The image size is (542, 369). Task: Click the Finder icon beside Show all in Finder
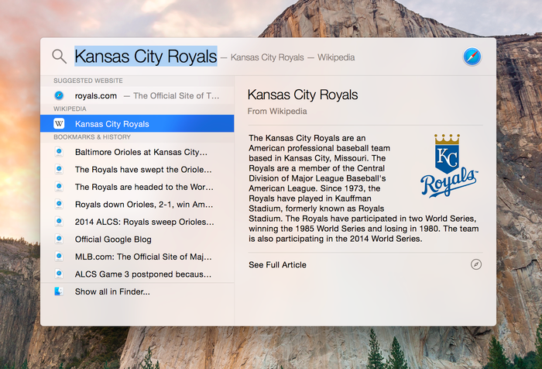tap(59, 291)
